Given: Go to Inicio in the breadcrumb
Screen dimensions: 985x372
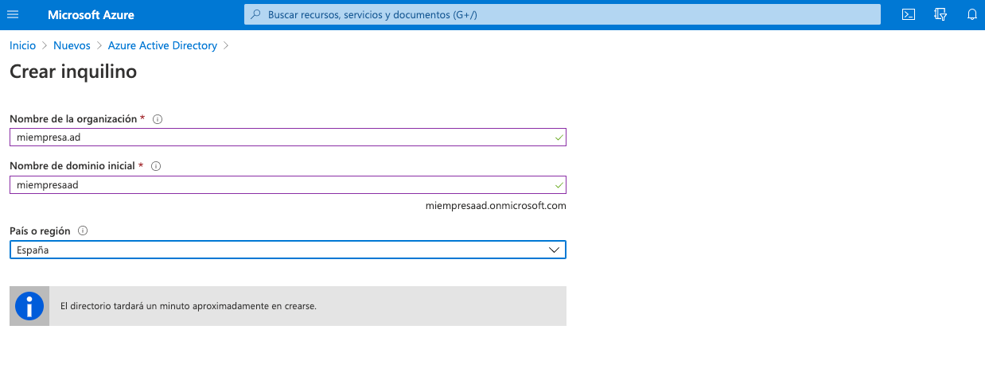Looking at the screenshot, I should 22,45.
